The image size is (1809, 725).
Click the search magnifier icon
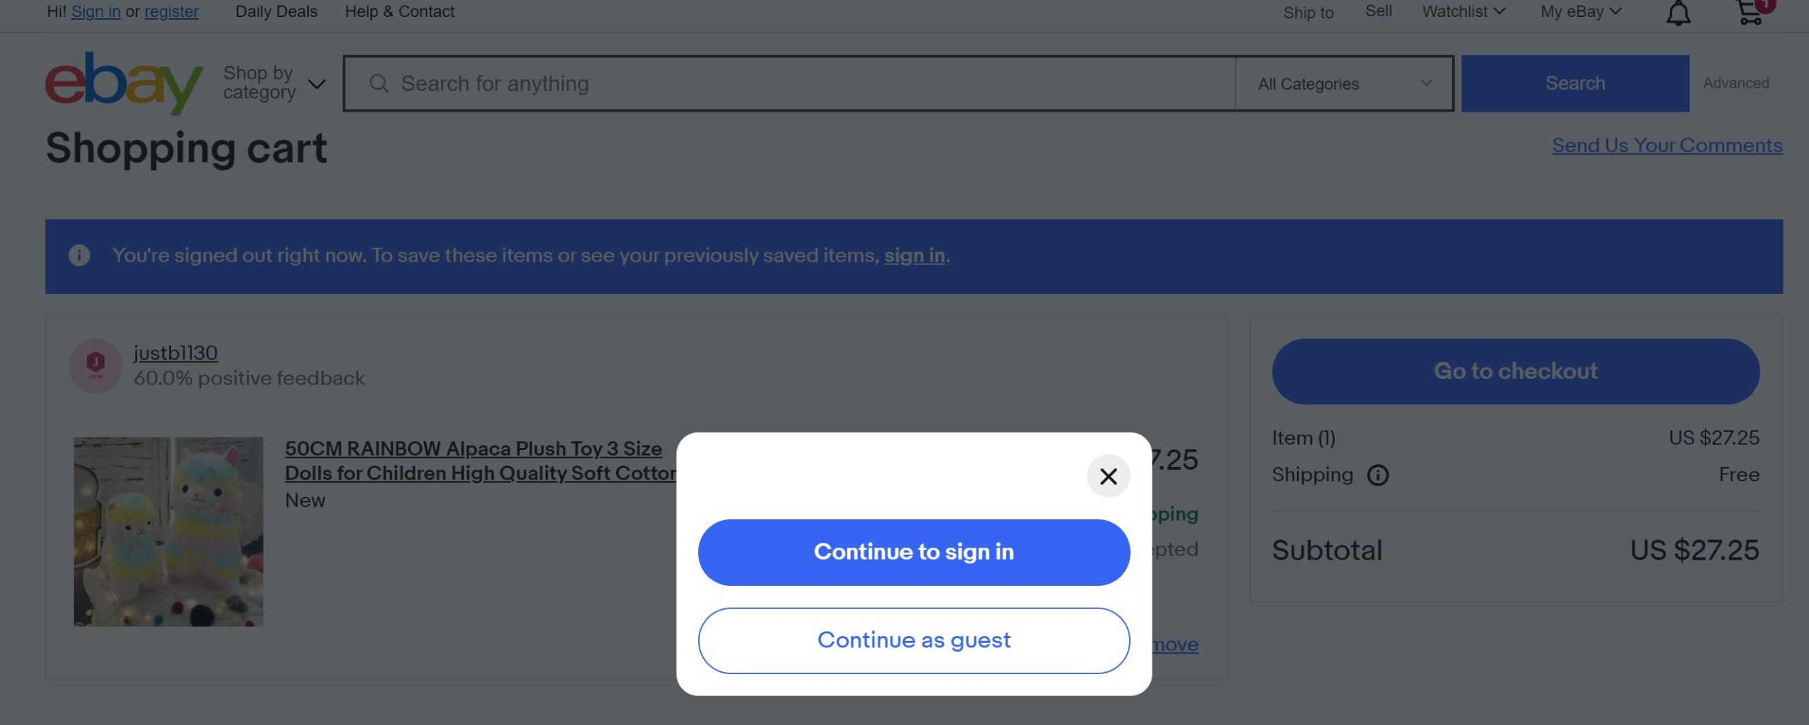(379, 83)
